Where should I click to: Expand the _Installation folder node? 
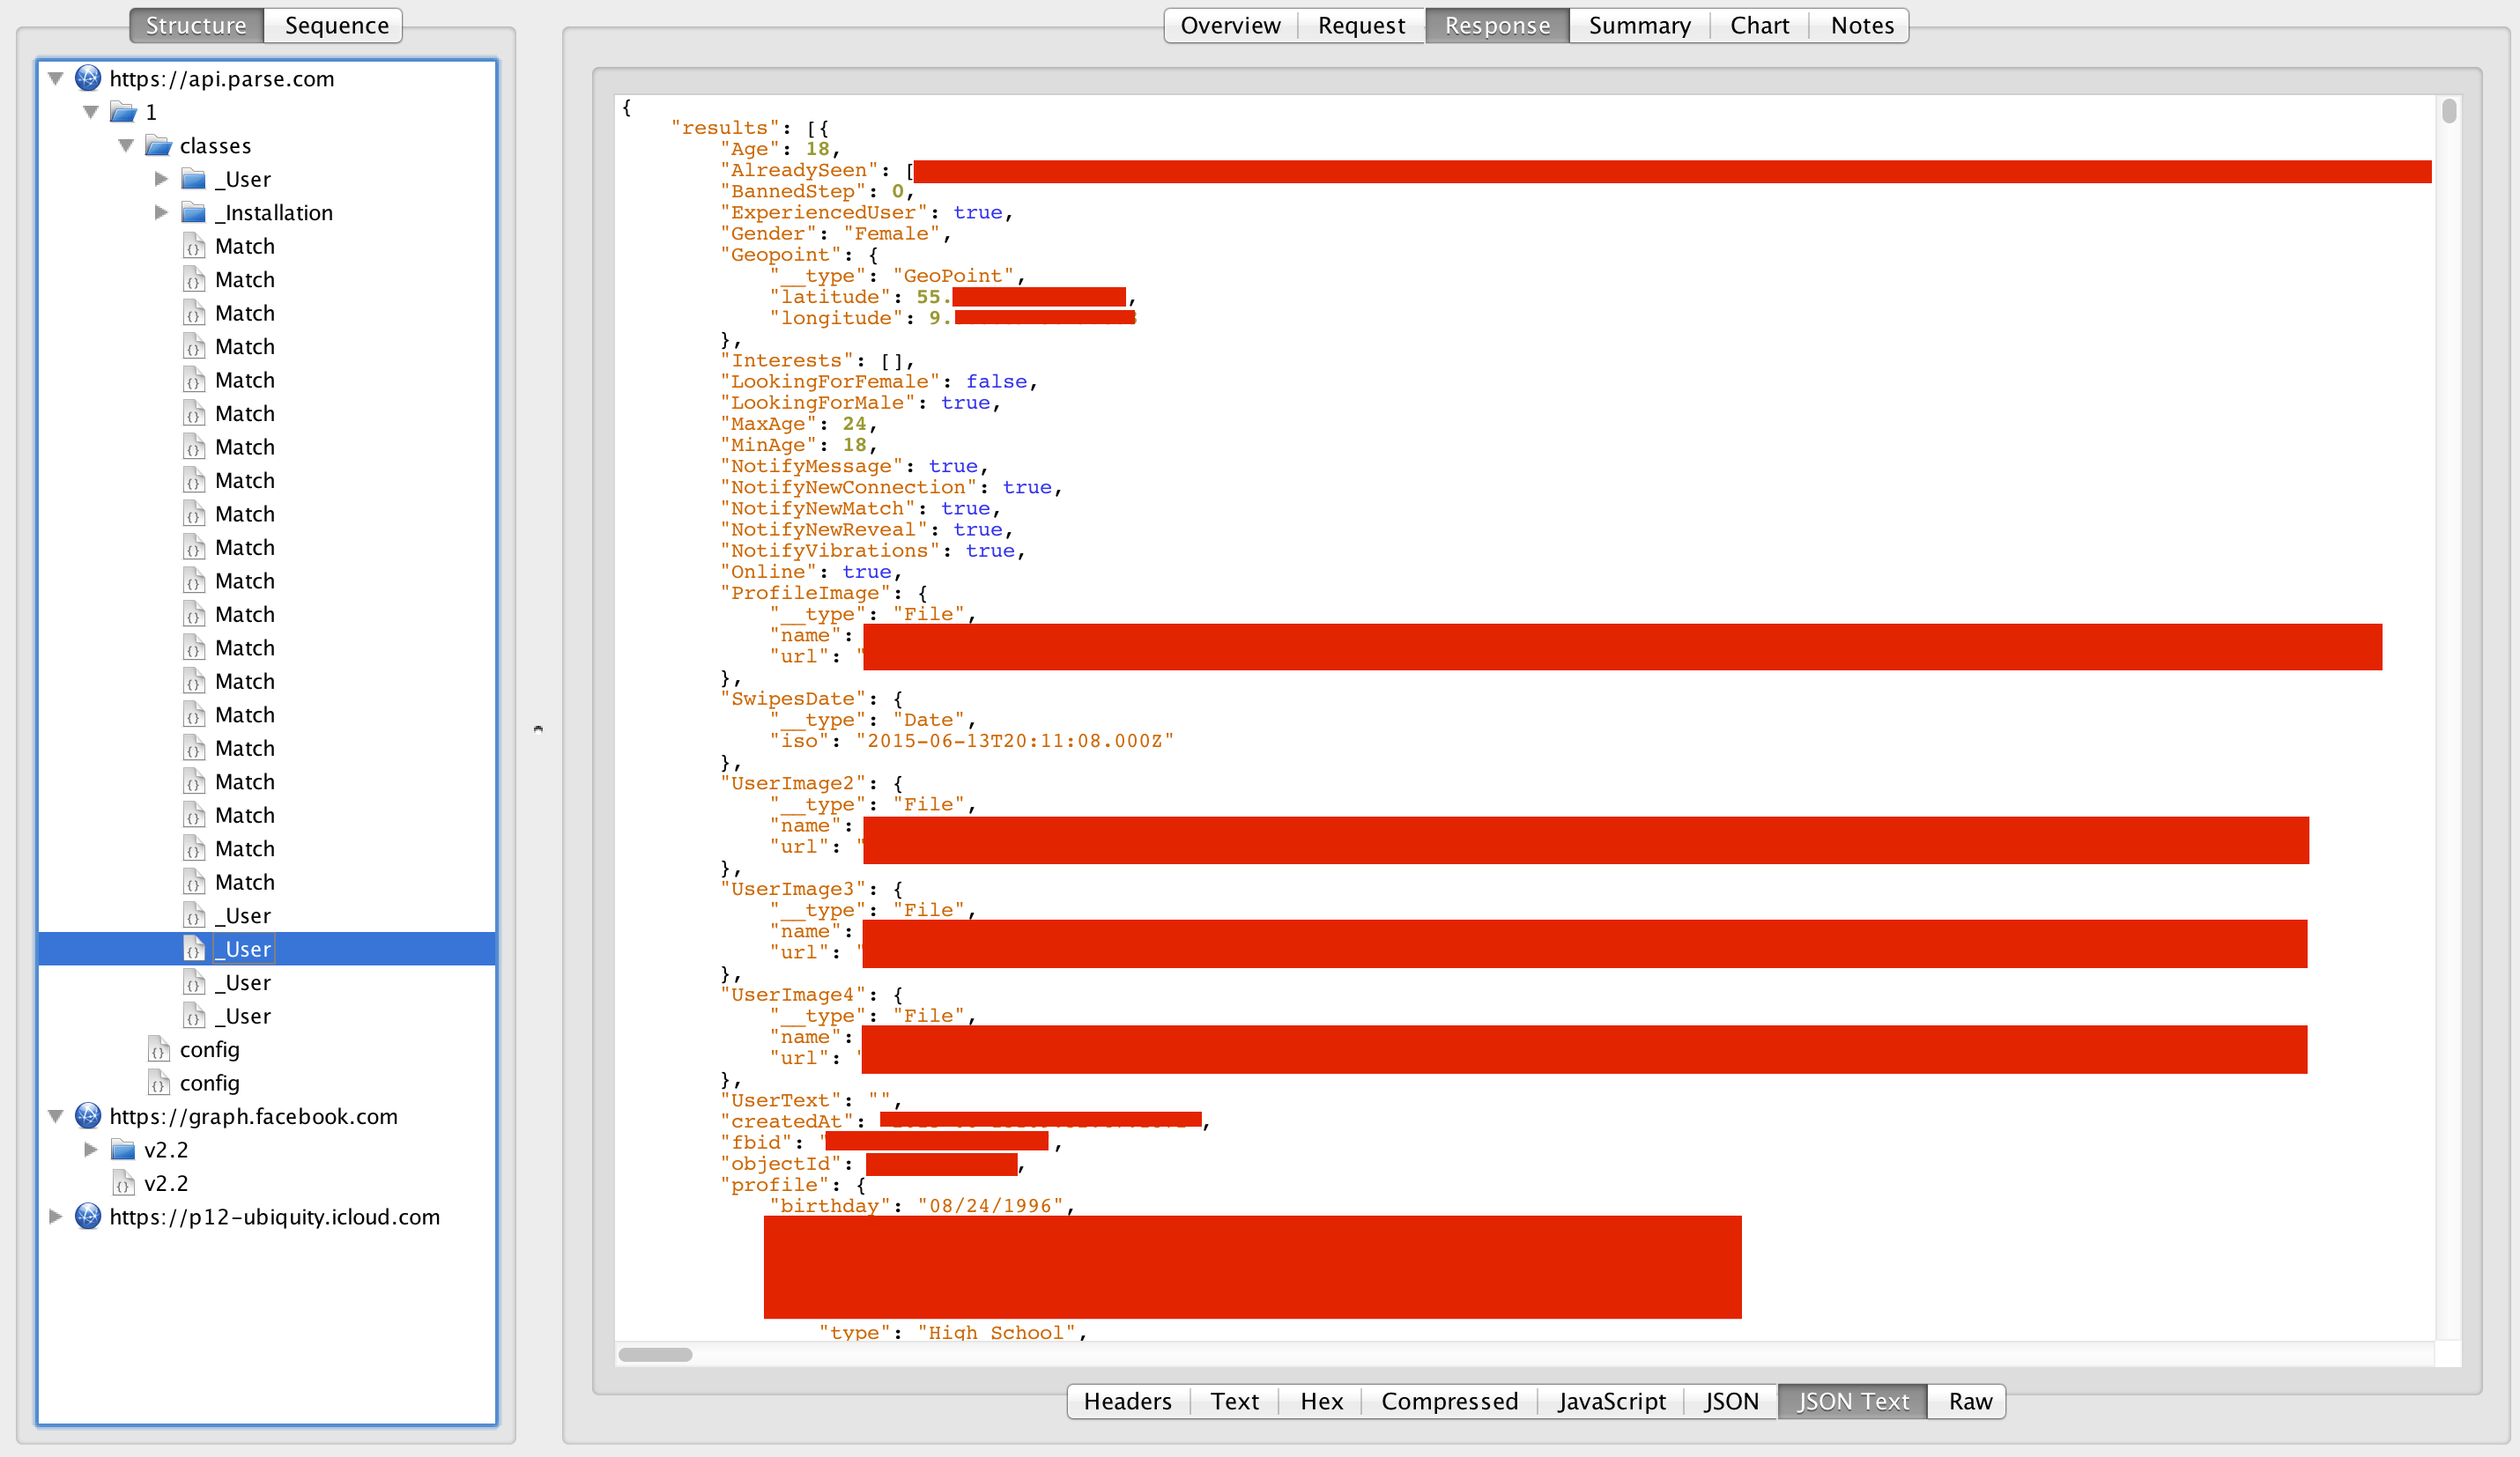pos(161,213)
